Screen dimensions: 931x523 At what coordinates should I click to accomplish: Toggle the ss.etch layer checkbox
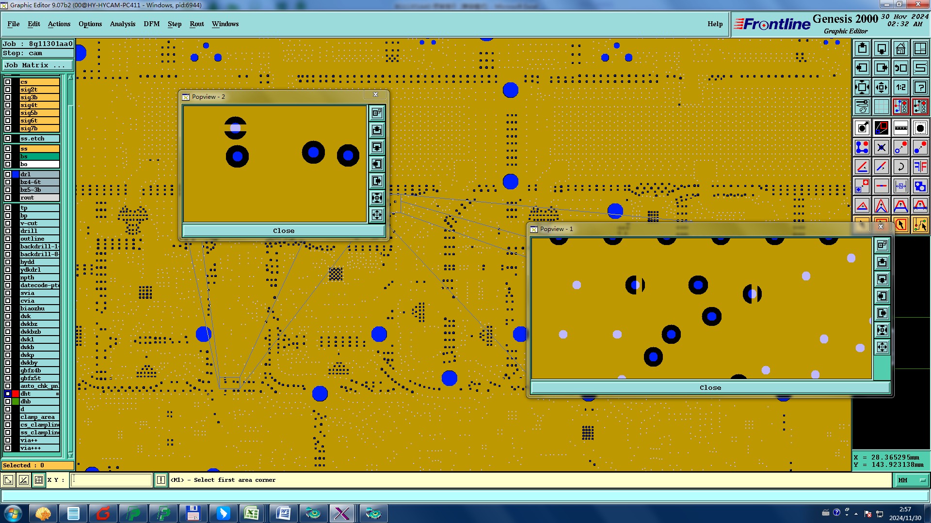point(8,138)
